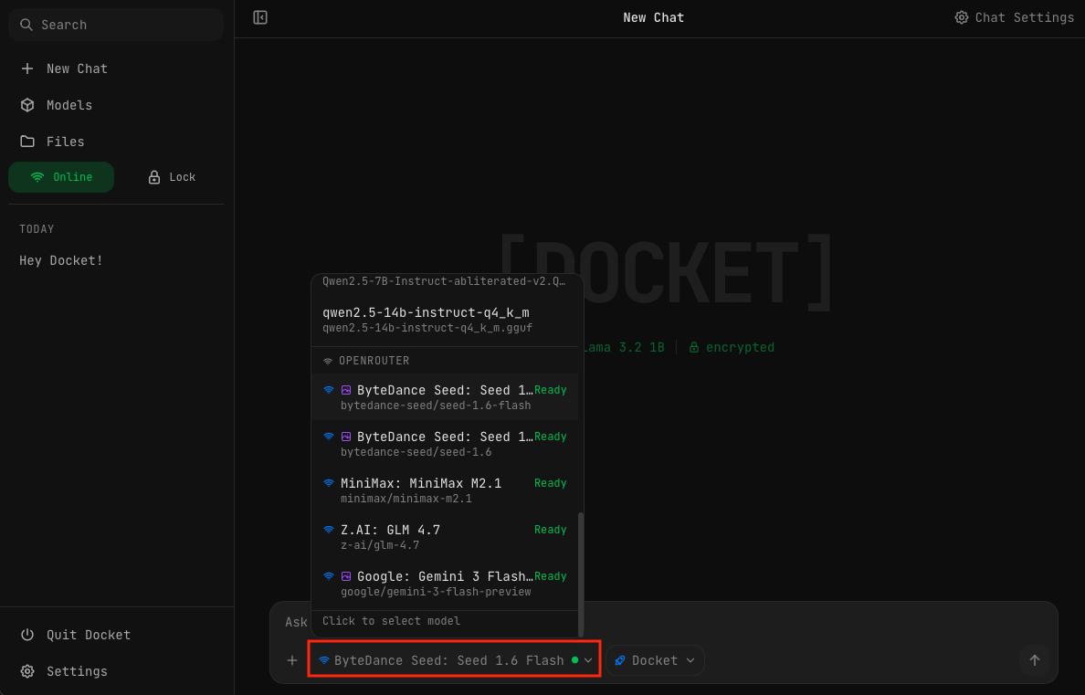The image size is (1085, 695).
Task: Open Settings from the sidebar gear
Action: tap(27, 671)
